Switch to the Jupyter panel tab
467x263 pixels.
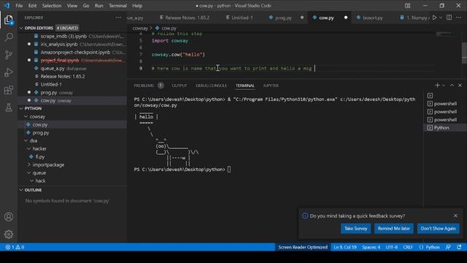[x=271, y=85]
